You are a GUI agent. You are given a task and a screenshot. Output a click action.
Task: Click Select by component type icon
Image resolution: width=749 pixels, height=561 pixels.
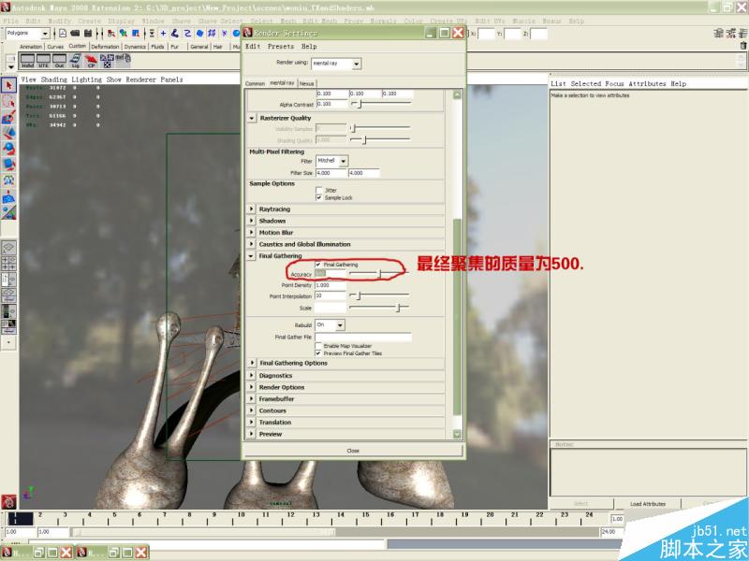(x=136, y=34)
